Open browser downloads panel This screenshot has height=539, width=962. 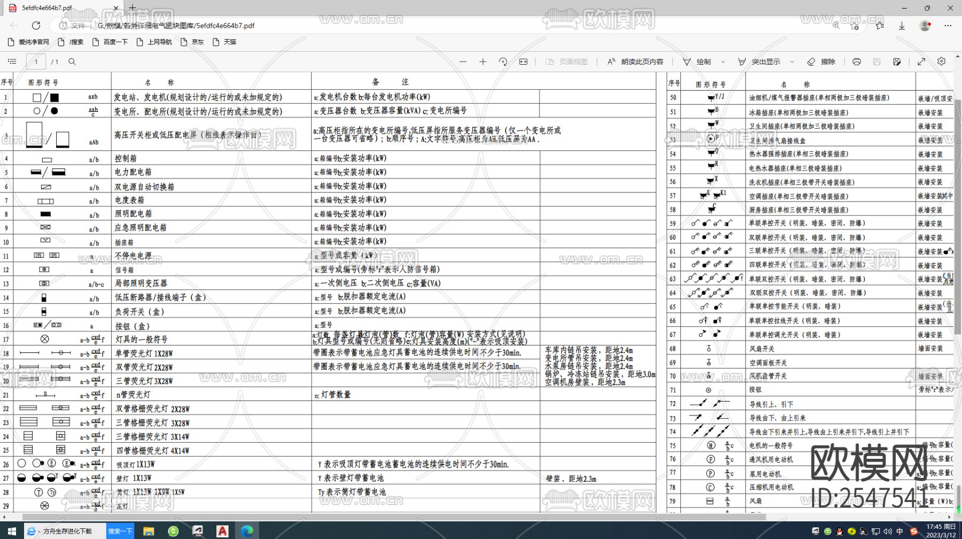point(902,25)
